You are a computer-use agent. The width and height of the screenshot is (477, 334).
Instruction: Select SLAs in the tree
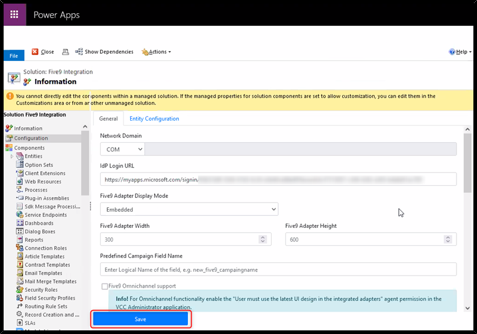[x=30, y=323]
